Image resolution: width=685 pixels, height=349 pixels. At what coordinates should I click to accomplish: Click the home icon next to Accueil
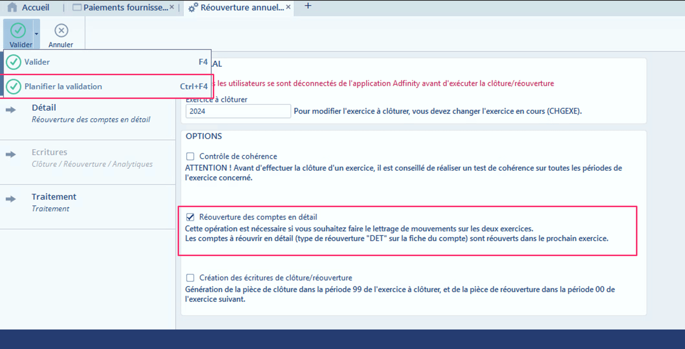click(13, 6)
